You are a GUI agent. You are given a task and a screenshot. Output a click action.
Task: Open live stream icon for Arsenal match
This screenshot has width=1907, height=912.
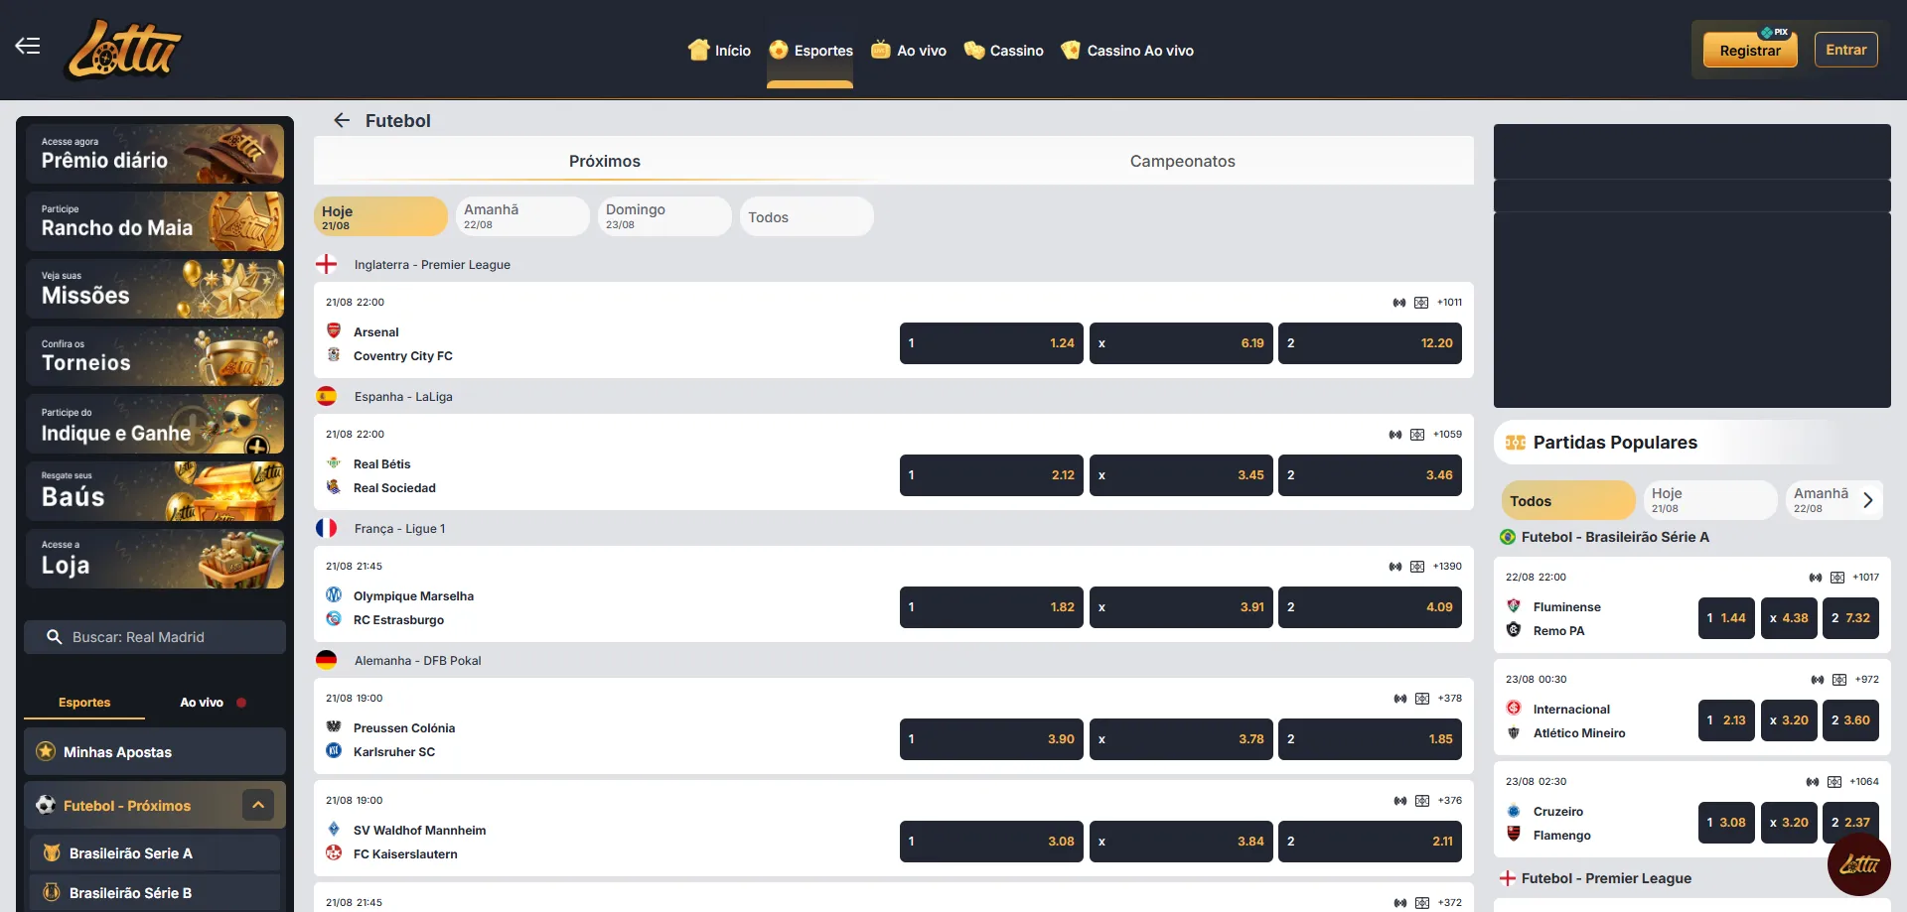[1399, 303]
